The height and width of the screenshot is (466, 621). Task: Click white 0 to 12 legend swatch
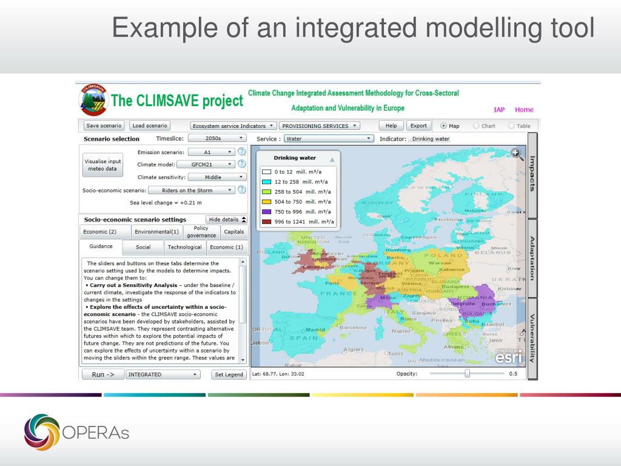click(x=267, y=172)
